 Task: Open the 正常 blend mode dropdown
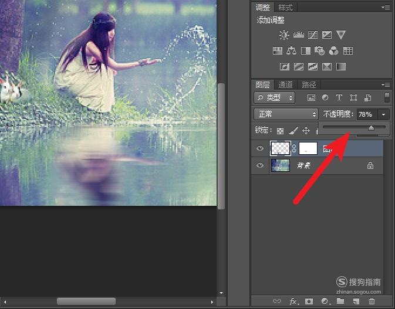[x=286, y=114]
